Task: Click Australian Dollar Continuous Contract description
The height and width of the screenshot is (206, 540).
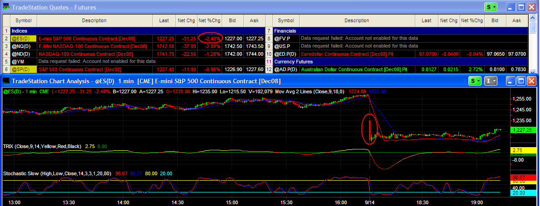Action: [x=354, y=69]
